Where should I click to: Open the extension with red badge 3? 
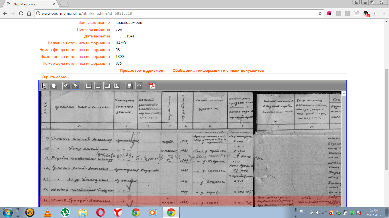click(366, 14)
